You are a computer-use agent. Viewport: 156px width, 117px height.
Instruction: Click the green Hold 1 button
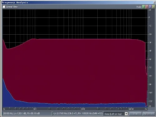coord(144,7)
